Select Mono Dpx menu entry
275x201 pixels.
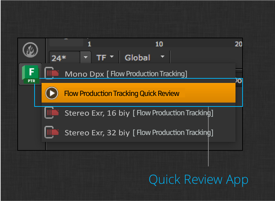[x=126, y=74]
